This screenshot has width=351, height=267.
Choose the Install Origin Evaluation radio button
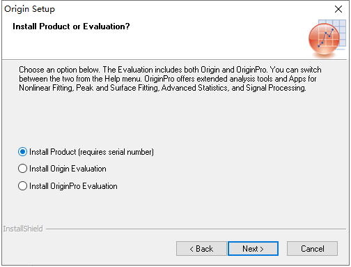coord(22,169)
